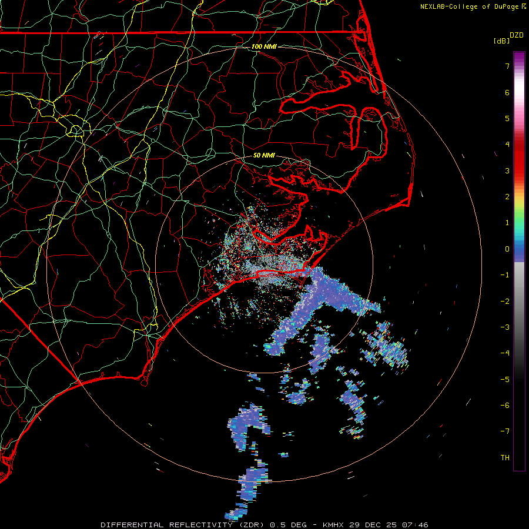
Task: Click the "6" value on the color scale
Action: point(507,92)
